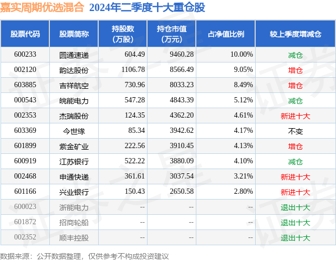The width and height of the screenshot is (336, 261).
Task: Click 退出十大 label for 浙能电力
Action: 296,207
